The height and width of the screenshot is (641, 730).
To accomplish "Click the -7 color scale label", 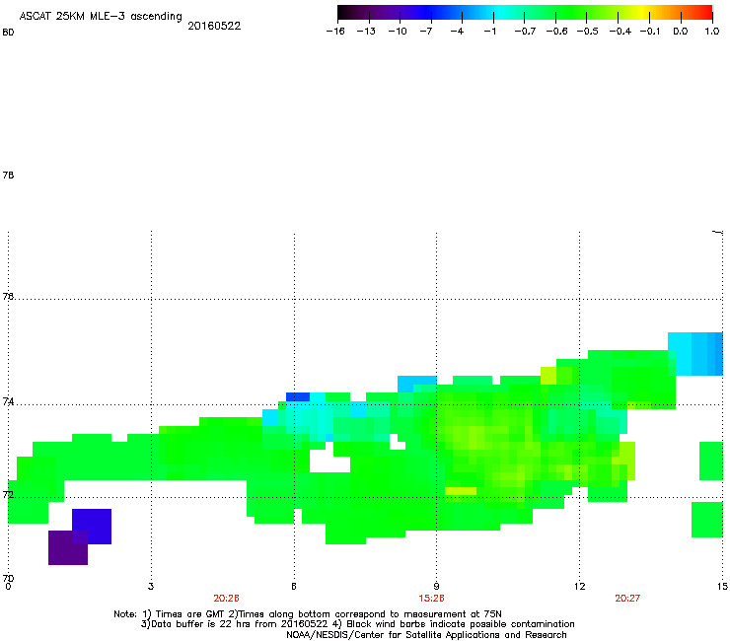I will (x=425, y=32).
